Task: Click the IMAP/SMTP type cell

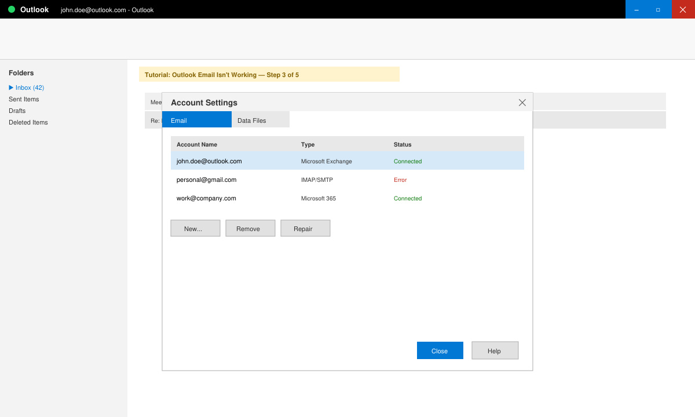Action: (x=317, y=180)
